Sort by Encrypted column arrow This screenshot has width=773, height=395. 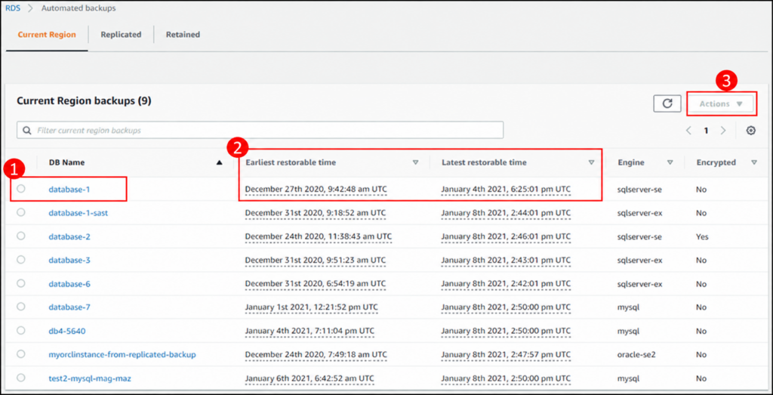[754, 162]
